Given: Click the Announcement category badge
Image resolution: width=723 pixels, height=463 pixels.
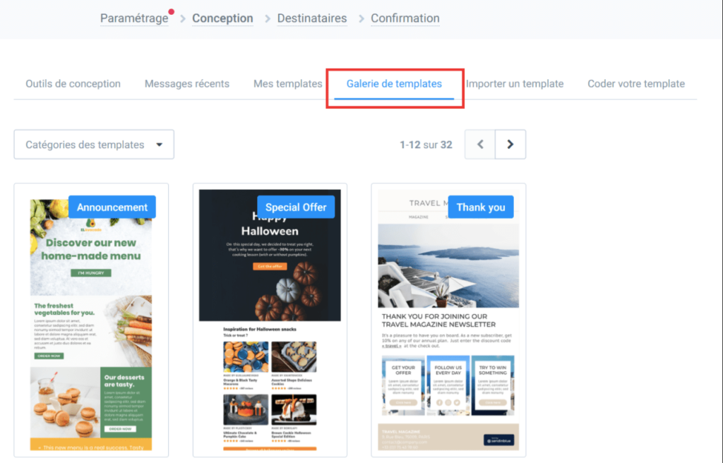Looking at the screenshot, I should point(112,207).
